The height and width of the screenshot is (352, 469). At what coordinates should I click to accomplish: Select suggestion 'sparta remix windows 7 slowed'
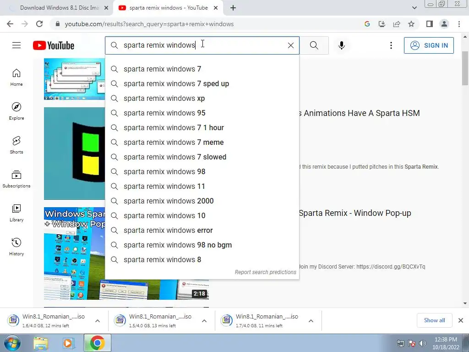pyautogui.click(x=202, y=157)
